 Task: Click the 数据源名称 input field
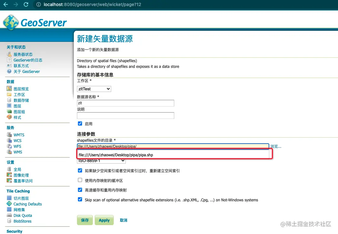pos(125,103)
